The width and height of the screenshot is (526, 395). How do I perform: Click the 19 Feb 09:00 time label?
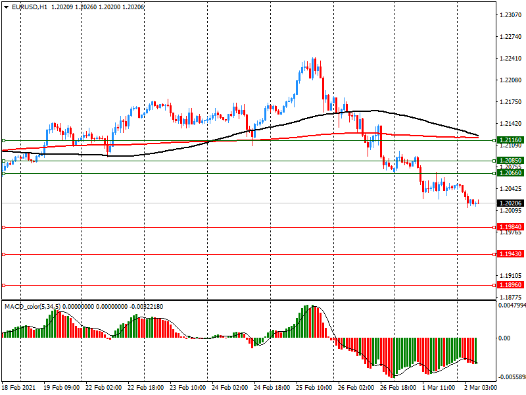(x=61, y=388)
